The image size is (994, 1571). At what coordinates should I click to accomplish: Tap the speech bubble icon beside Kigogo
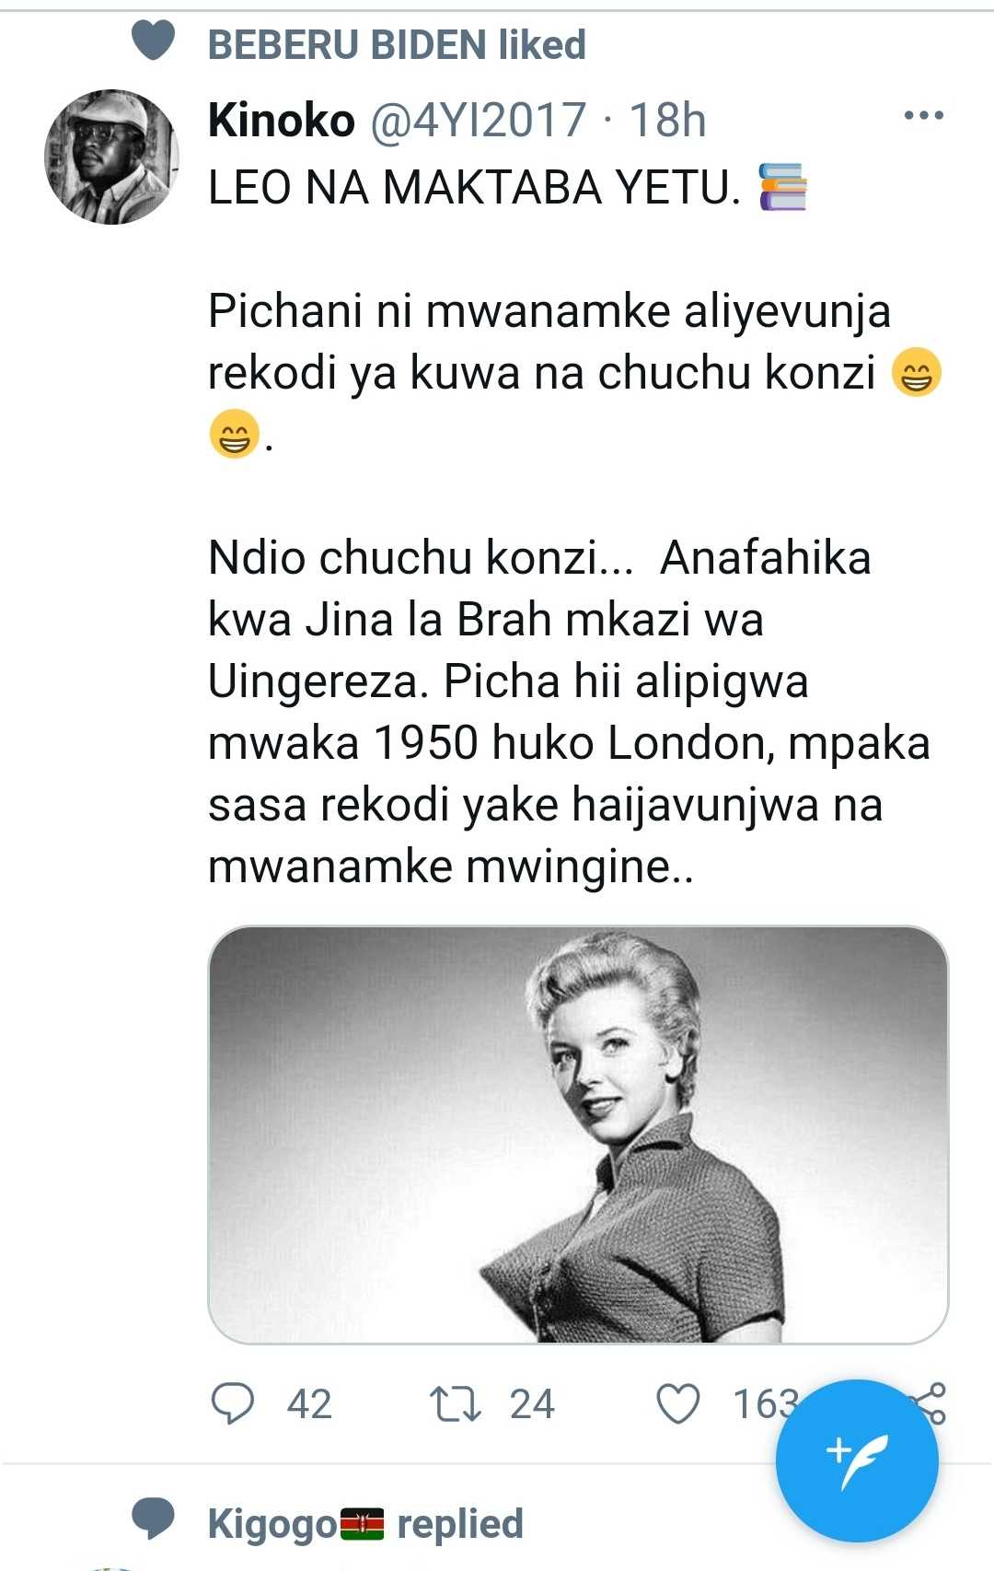154,1519
